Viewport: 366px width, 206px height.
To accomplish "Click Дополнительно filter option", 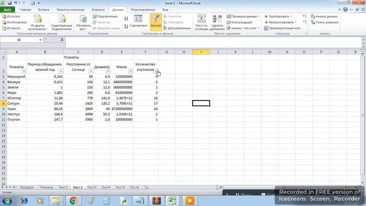I will (177, 28).
